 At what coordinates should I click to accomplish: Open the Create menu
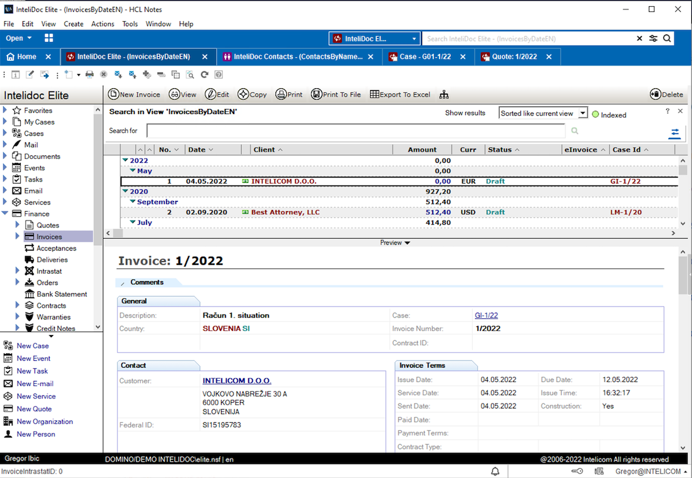point(73,24)
